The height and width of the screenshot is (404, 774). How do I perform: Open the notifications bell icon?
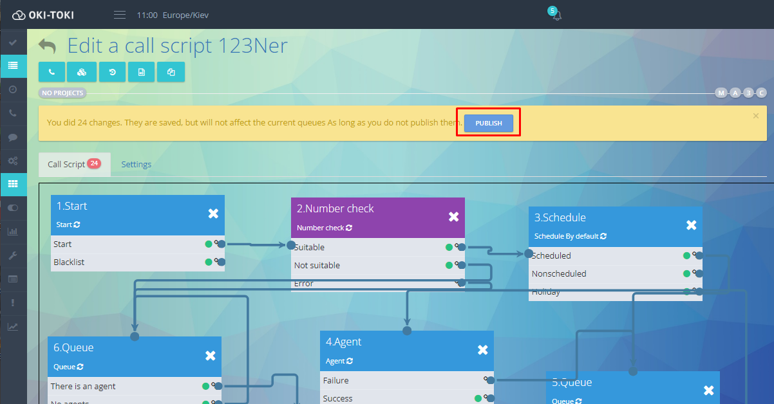pyautogui.click(x=556, y=15)
